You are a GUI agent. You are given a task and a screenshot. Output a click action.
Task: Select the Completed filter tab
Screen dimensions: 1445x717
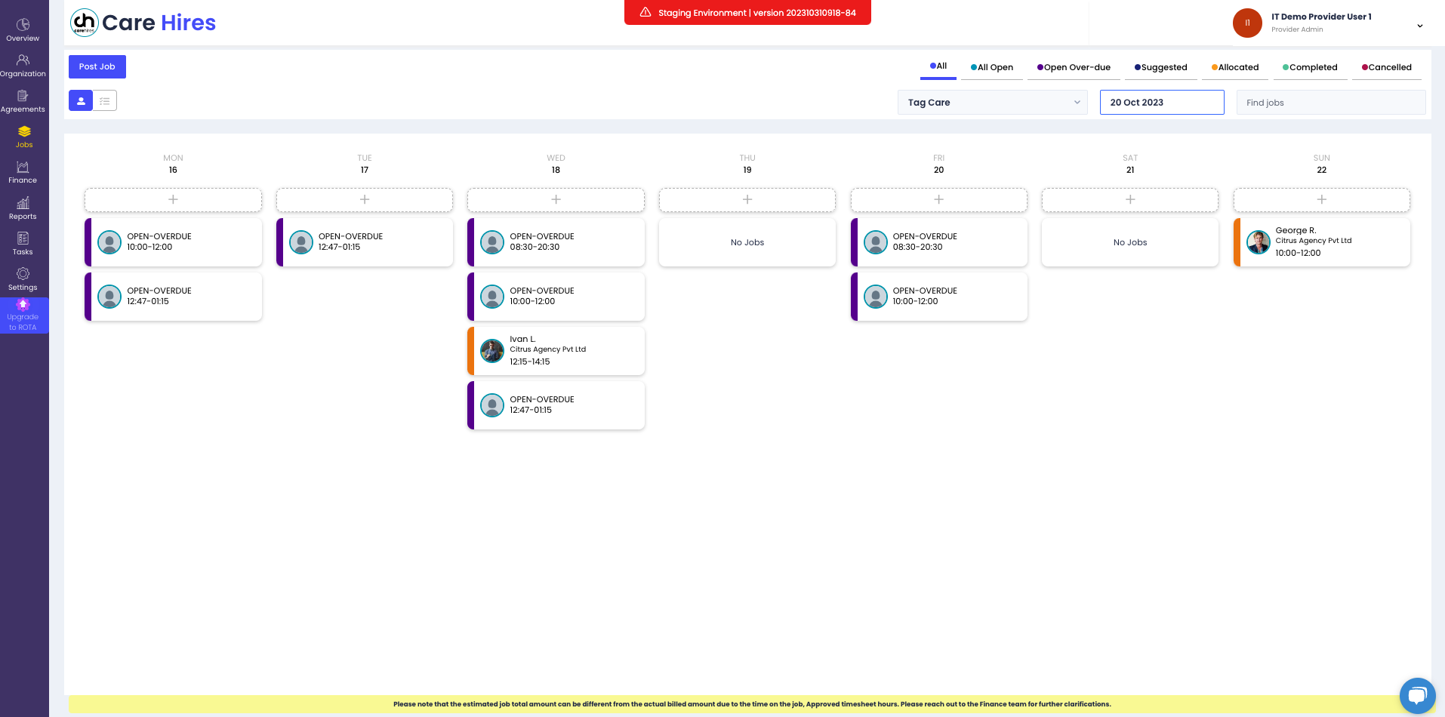click(x=1310, y=67)
